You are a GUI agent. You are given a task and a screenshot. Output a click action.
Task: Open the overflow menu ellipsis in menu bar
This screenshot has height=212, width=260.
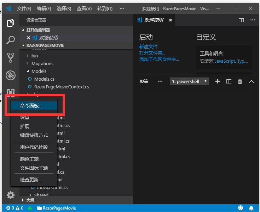point(122,8)
